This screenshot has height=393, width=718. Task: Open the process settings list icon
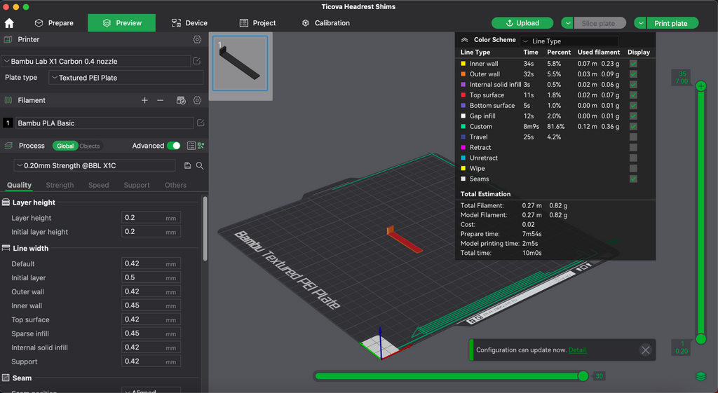pyautogui.click(x=191, y=146)
